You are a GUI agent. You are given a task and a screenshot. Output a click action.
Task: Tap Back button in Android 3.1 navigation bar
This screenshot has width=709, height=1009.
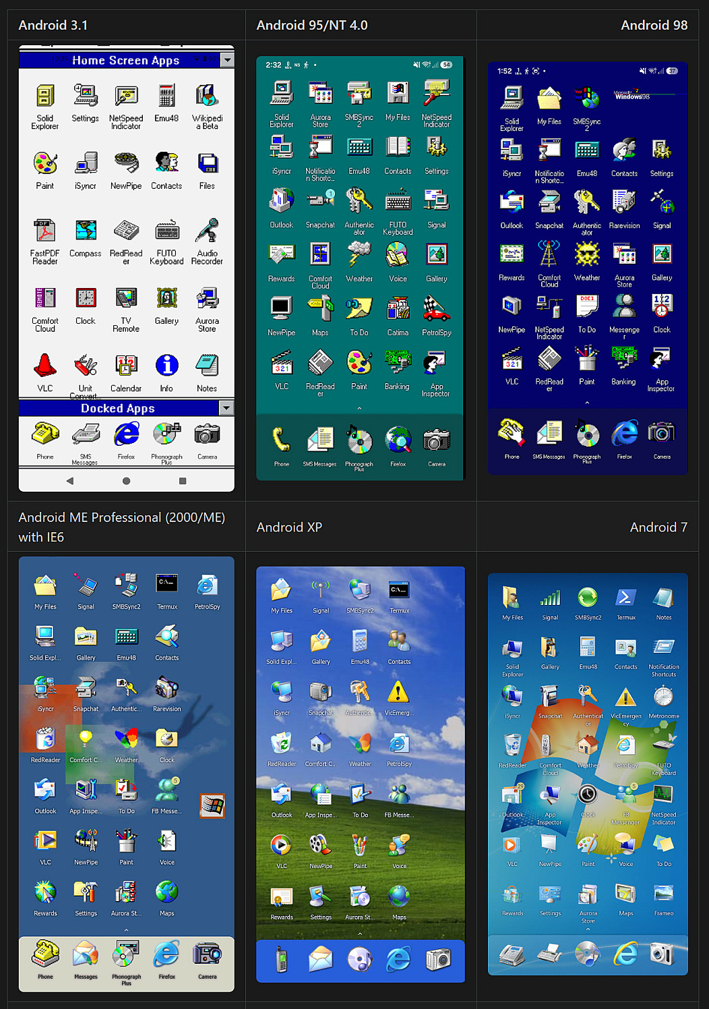pos(70,481)
